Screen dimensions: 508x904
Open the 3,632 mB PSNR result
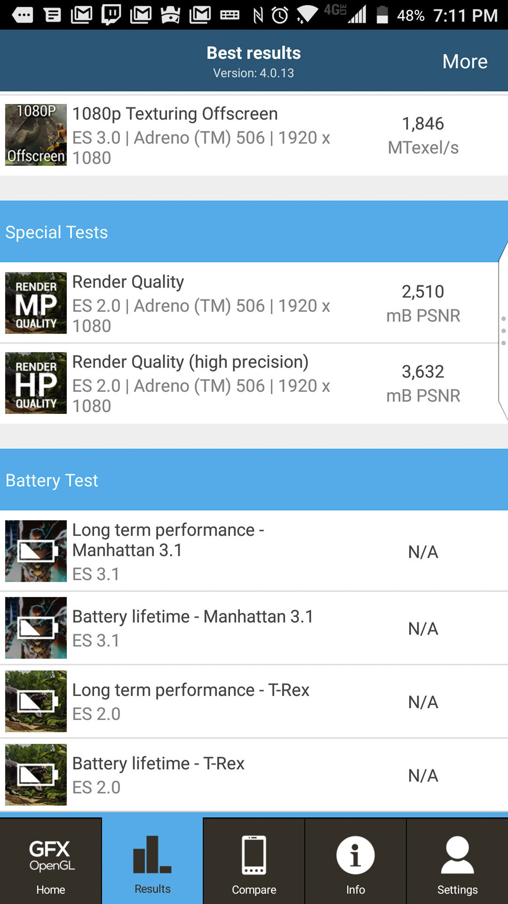[423, 383]
